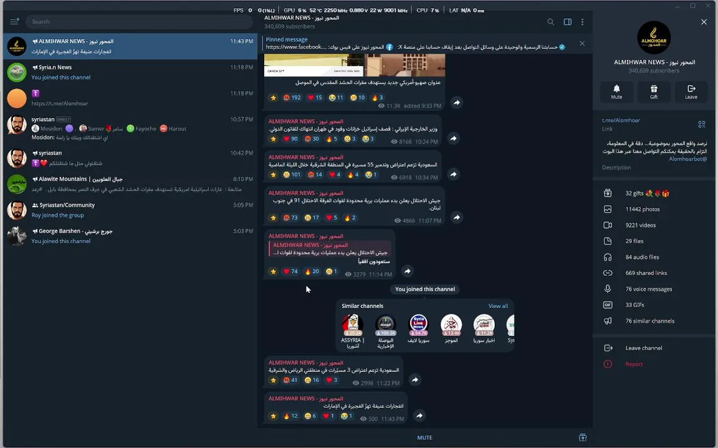
Task: Forward the message posted at 11:07 PM
Action: (456, 218)
